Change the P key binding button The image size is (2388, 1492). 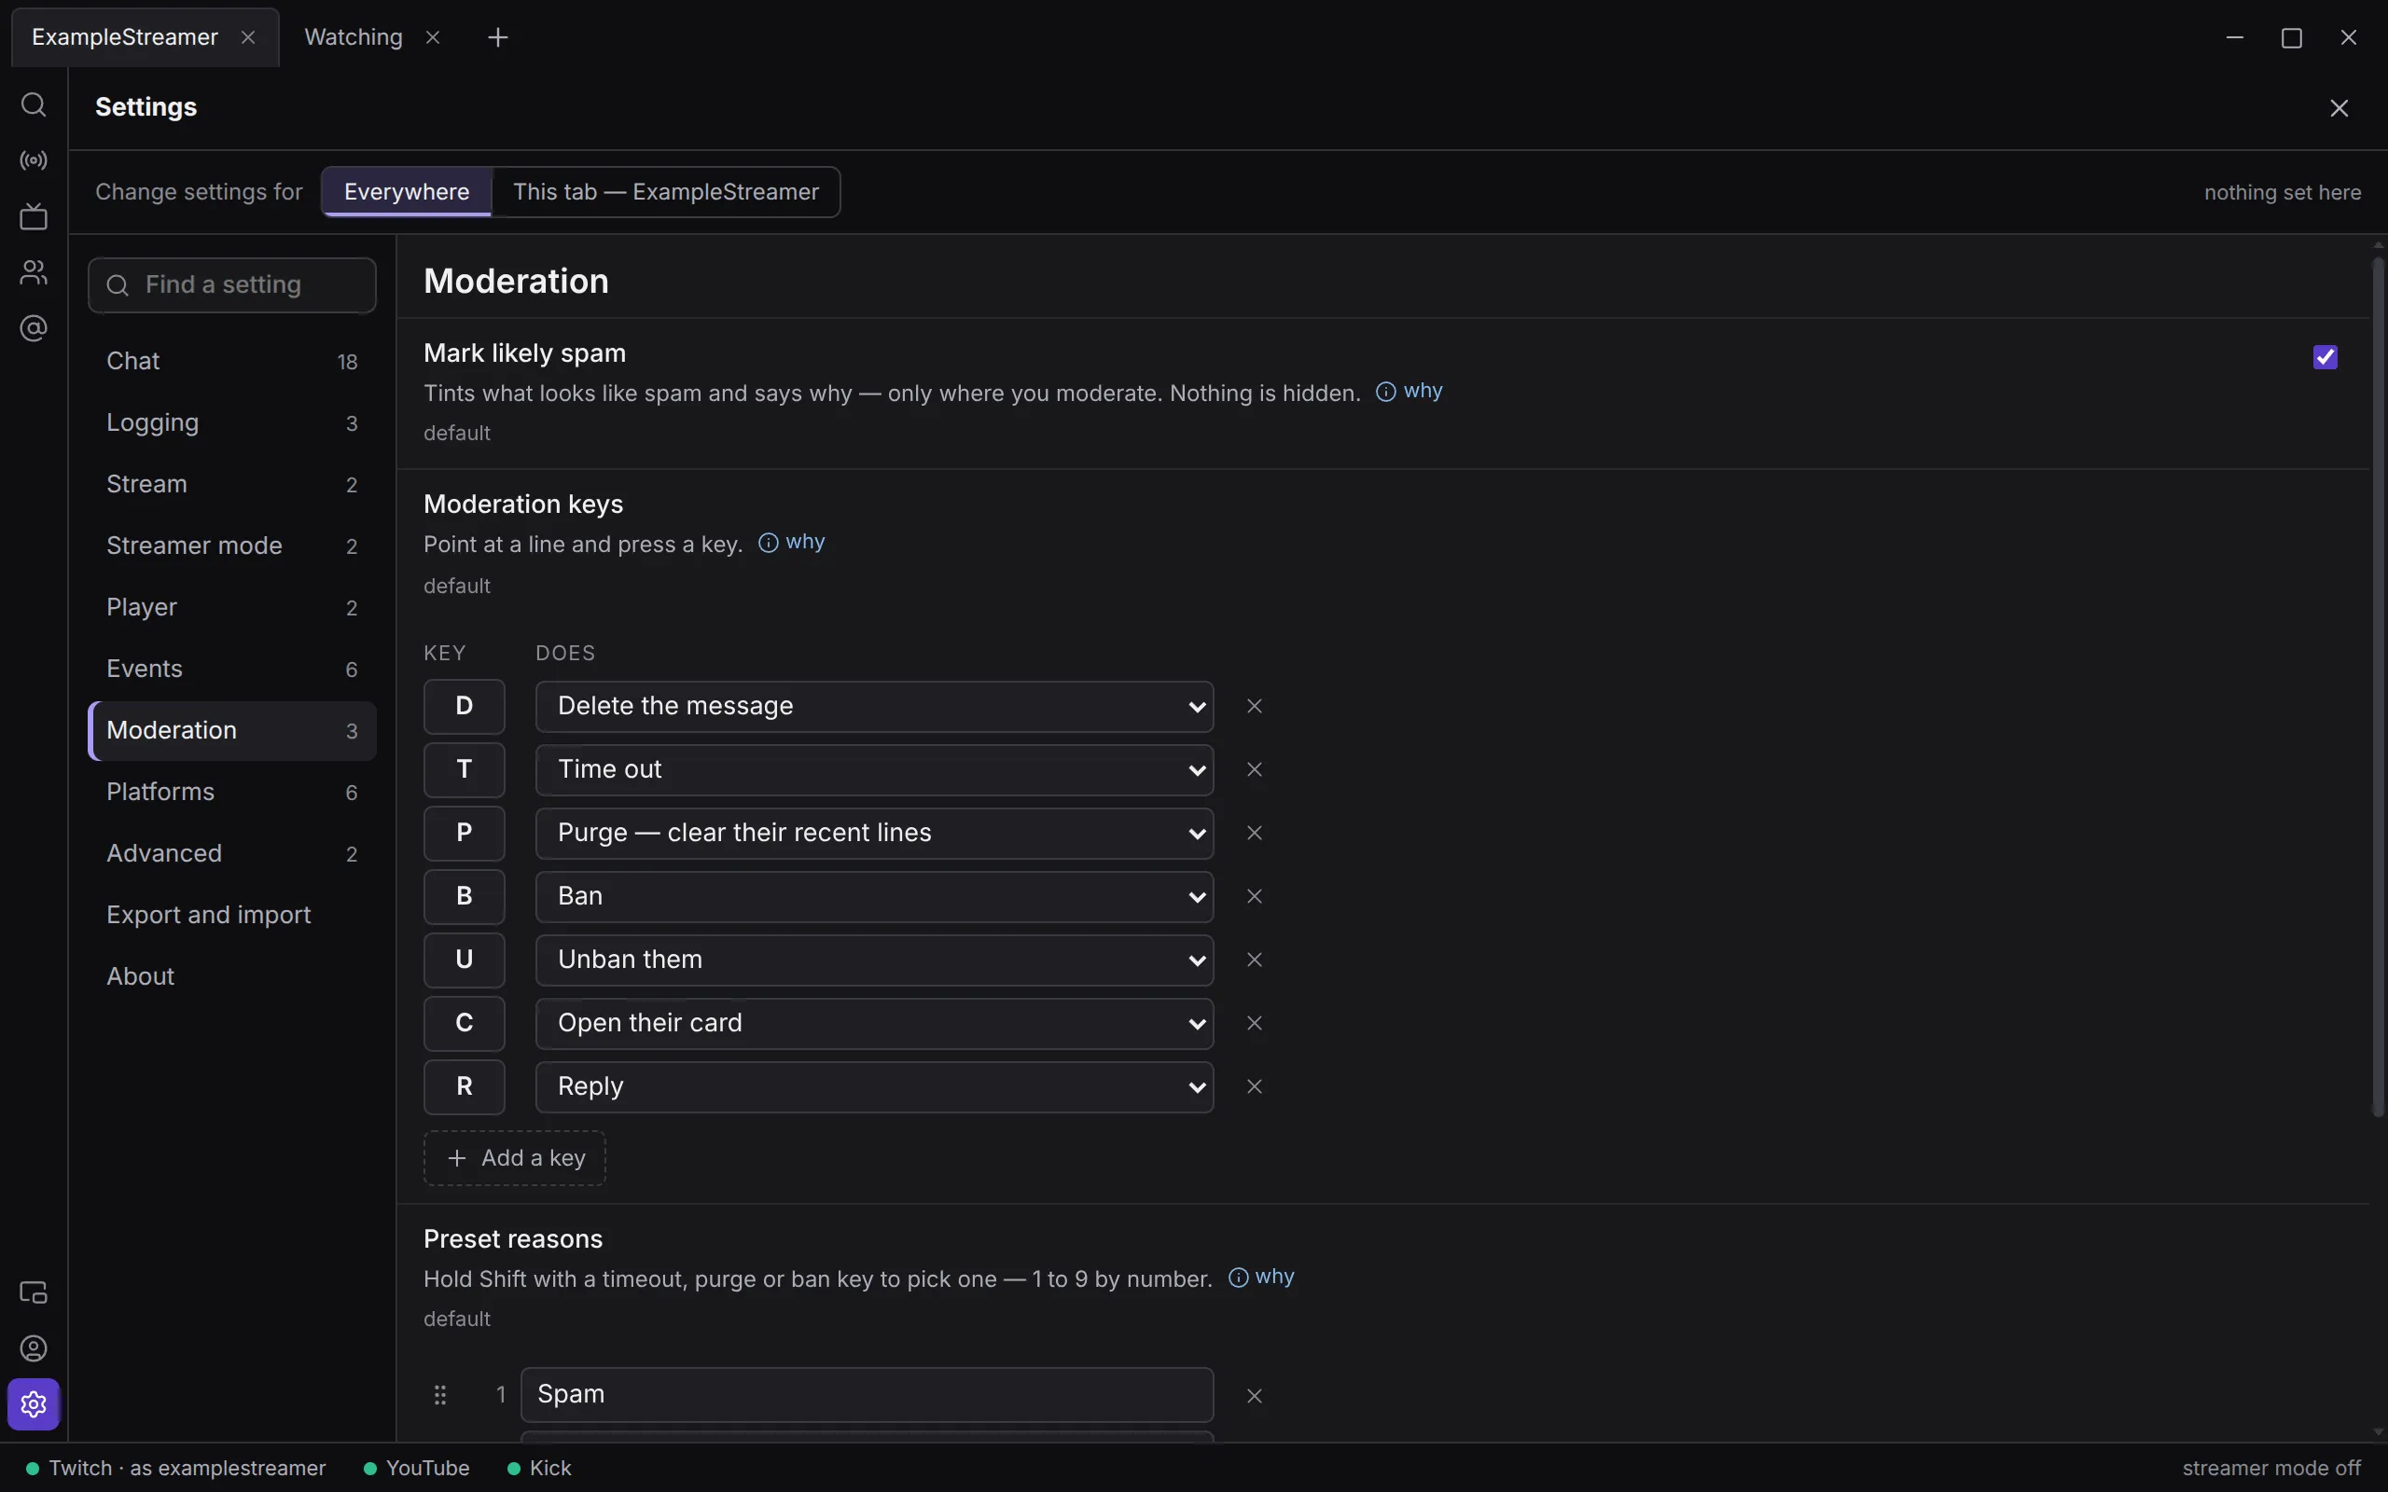click(x=464, y=833)
